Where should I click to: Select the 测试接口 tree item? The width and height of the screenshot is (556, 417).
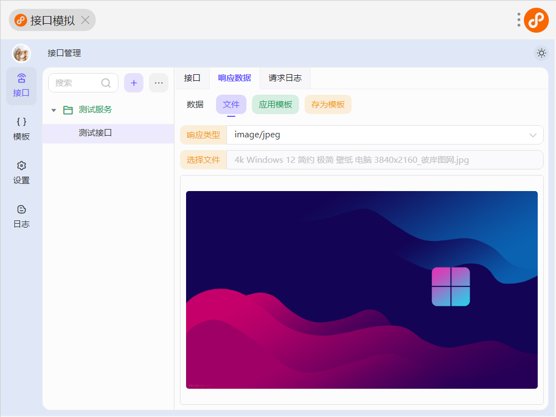[108, 133]
